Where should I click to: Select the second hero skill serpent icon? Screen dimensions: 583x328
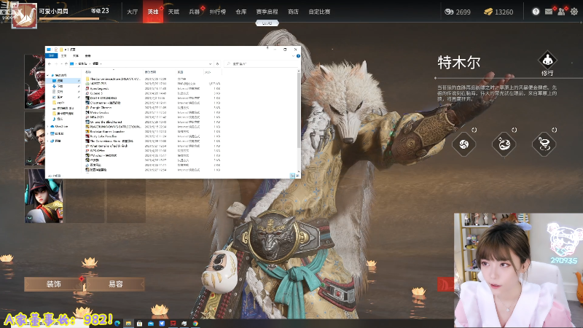pos(504,144)
